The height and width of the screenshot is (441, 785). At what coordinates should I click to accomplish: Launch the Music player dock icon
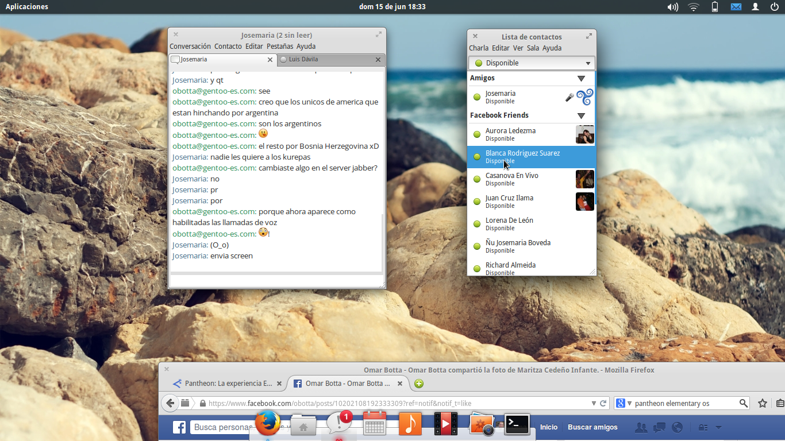[409, 424]
